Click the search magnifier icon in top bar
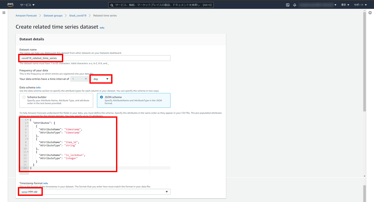This screenshot has width=374, height=202. (112, 5)
